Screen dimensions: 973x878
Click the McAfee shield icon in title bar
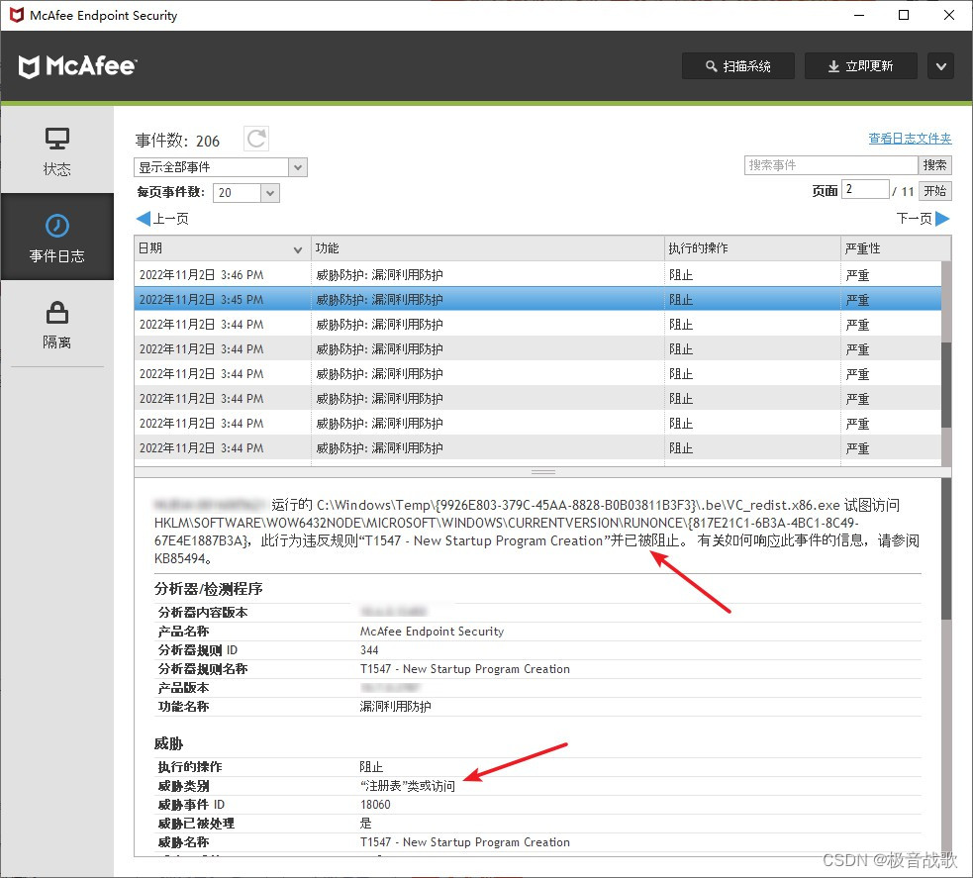[x=15, y=15]
